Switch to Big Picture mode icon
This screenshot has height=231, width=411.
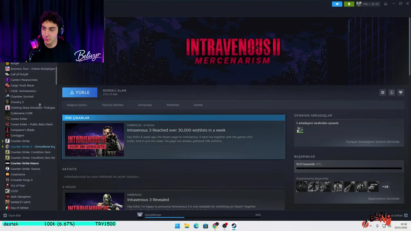point(386,4)
